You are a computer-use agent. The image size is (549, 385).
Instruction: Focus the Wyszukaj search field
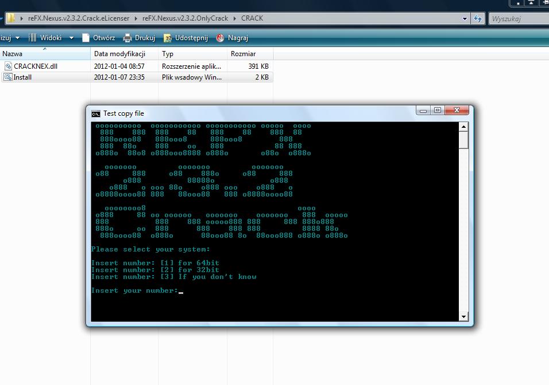[519, 18]
